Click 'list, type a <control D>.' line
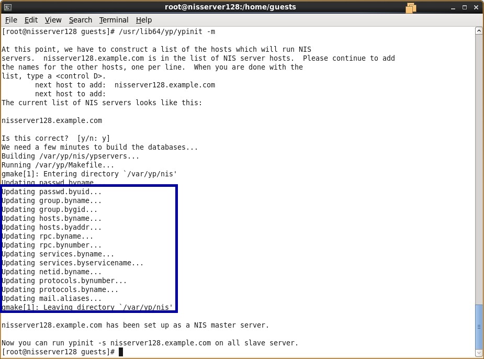Viewport: 484px width, 359px height. pos(54,76)
